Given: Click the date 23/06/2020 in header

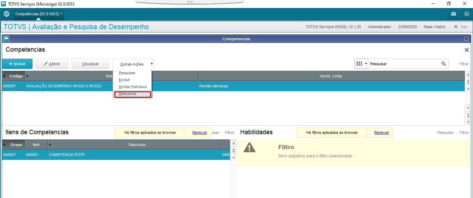Looking at the screenshot, I should [x=407, y=27].
